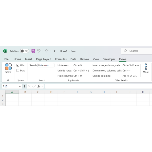The image size is (152, 152).
Task: Select column D header
Action: tap(51, 92)
